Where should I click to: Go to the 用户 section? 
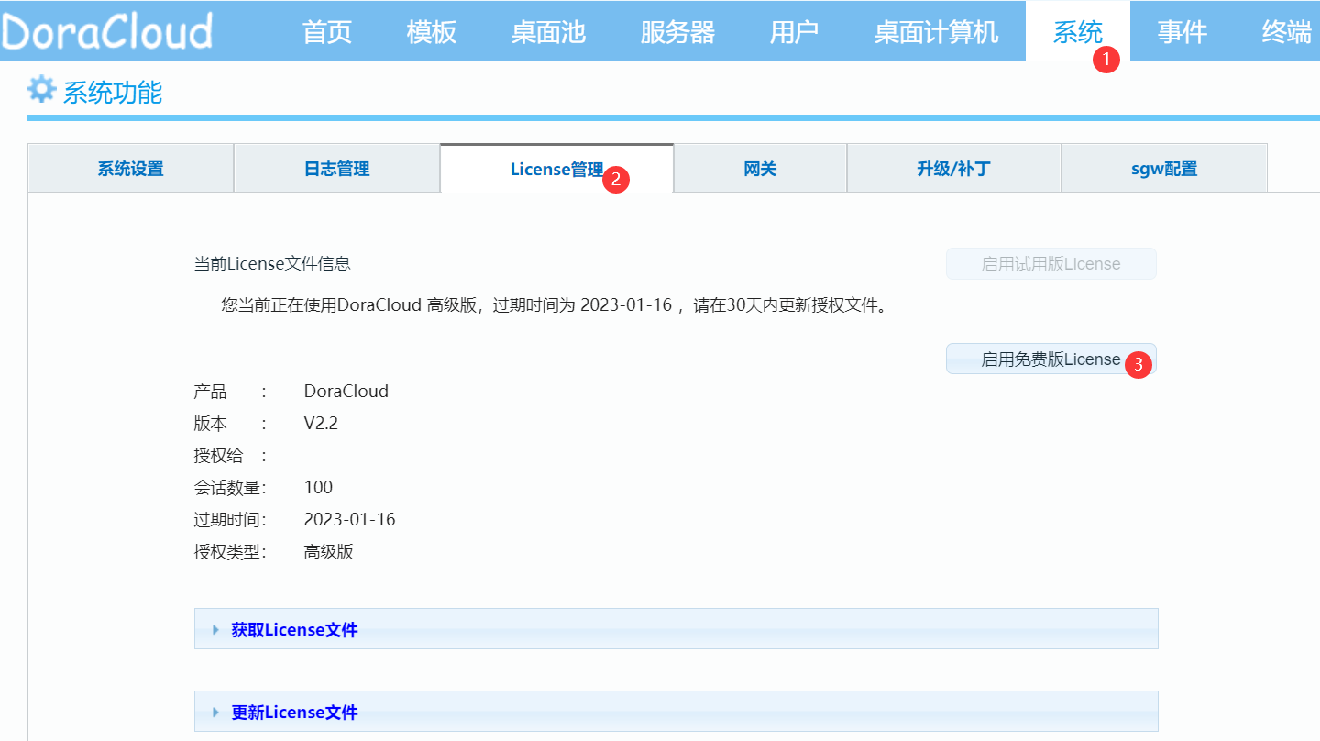tap(794, 30)
